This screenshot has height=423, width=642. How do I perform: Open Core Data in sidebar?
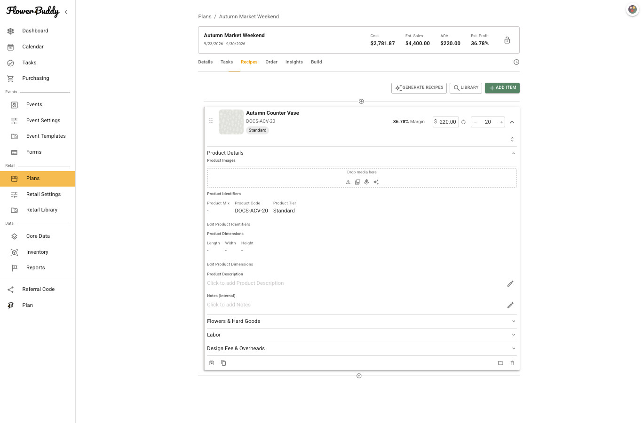[38, 236]
